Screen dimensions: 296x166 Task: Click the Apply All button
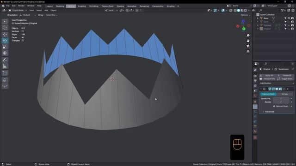(x=268, y=75)
